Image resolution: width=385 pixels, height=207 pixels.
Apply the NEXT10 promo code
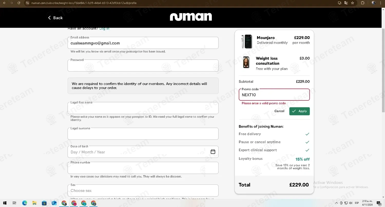click(299, 111)
